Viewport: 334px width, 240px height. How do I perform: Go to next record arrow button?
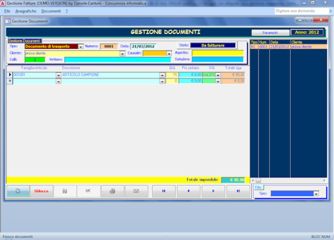(x=213, y=191)
